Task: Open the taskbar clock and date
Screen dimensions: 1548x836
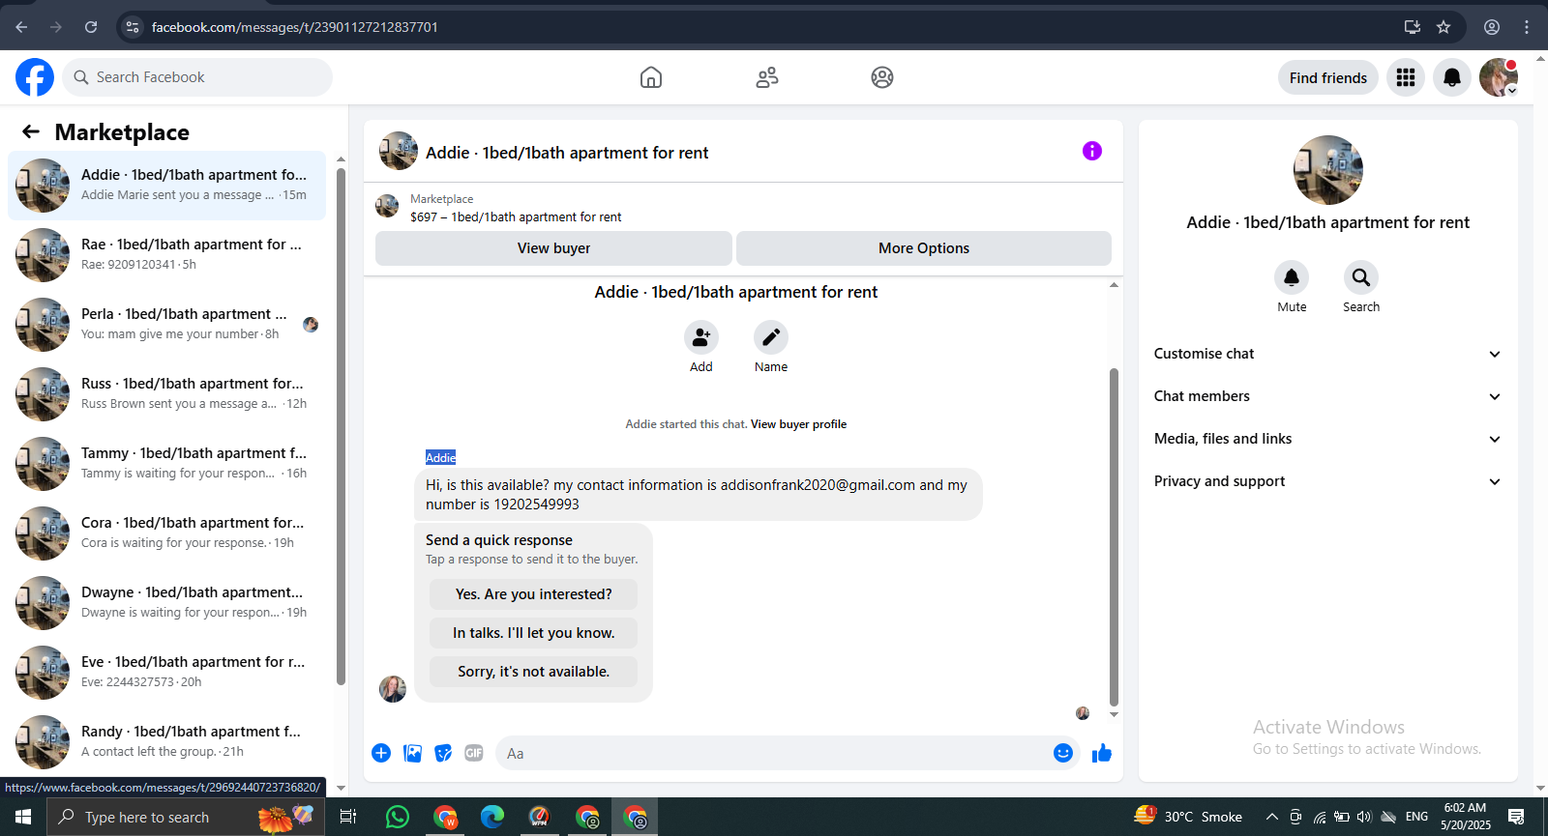Action: (1465, 817)
